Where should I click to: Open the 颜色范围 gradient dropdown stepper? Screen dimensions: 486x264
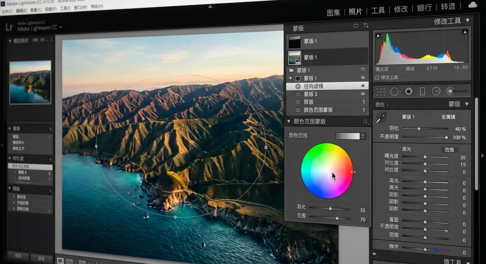pos(363,136)
